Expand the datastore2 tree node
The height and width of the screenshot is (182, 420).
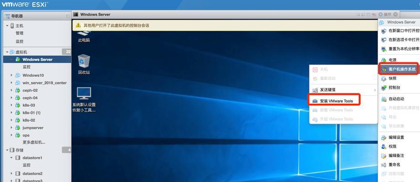(11, 173)
